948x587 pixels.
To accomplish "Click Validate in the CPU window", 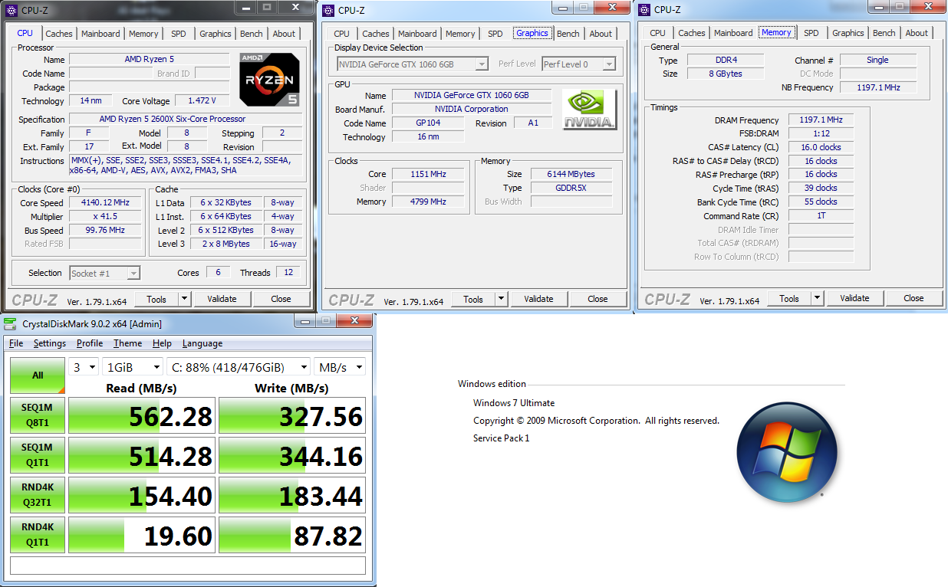I will coord(222,299).
